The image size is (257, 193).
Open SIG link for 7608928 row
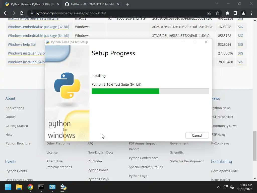click(x=240, y=27)
